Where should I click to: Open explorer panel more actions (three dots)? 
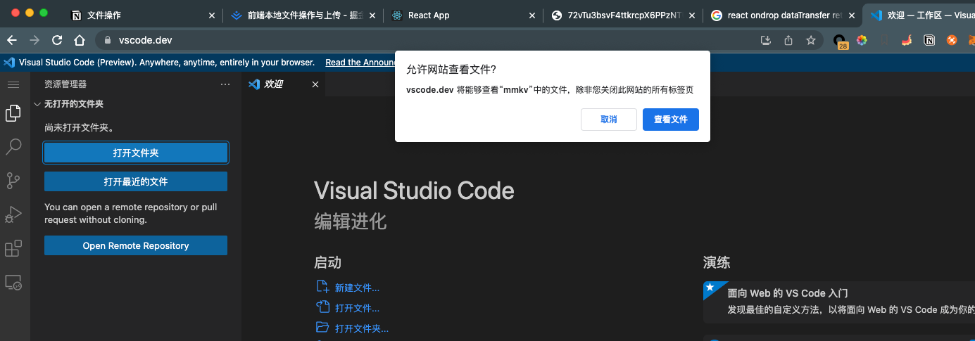pyautogui.click(x=225, y=84)
